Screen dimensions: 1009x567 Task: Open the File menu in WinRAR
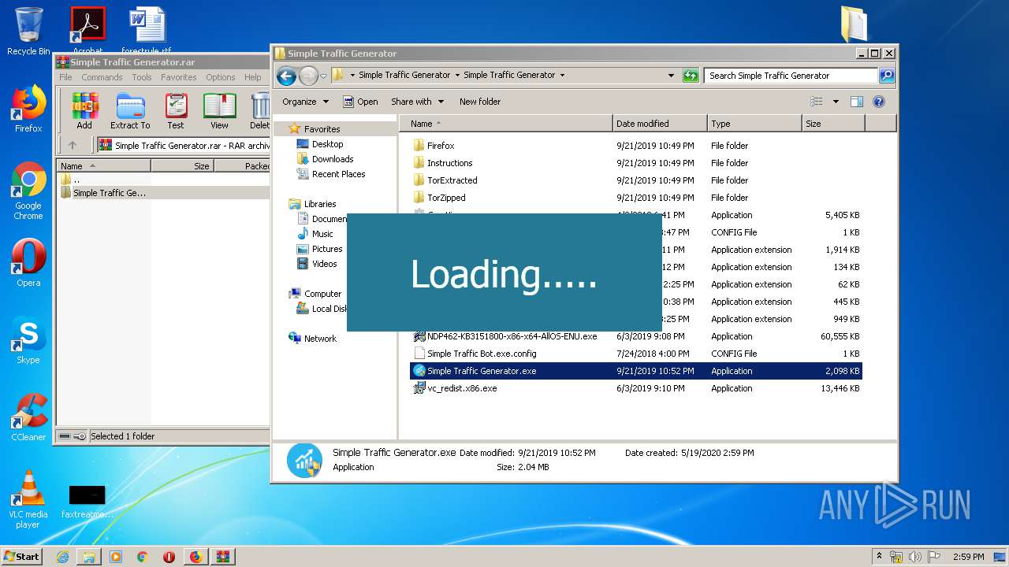pyautogui.click(x=65, y=77)
